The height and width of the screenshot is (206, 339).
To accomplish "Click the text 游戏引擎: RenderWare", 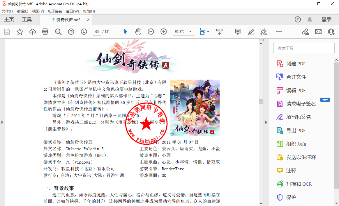I will (x=162, y=169).
